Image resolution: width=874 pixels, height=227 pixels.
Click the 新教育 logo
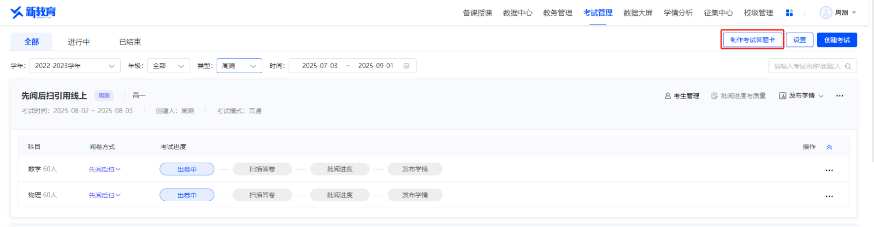[x=33, y=12]
